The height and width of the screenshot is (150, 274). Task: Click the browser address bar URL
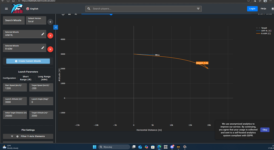pyautogui.click(x=38, y=1)
